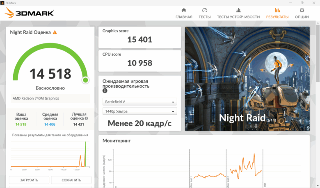Click the Мониторинг section heading
The width and height of the screenshot is (320, 188).
click(x=117, y=140)
